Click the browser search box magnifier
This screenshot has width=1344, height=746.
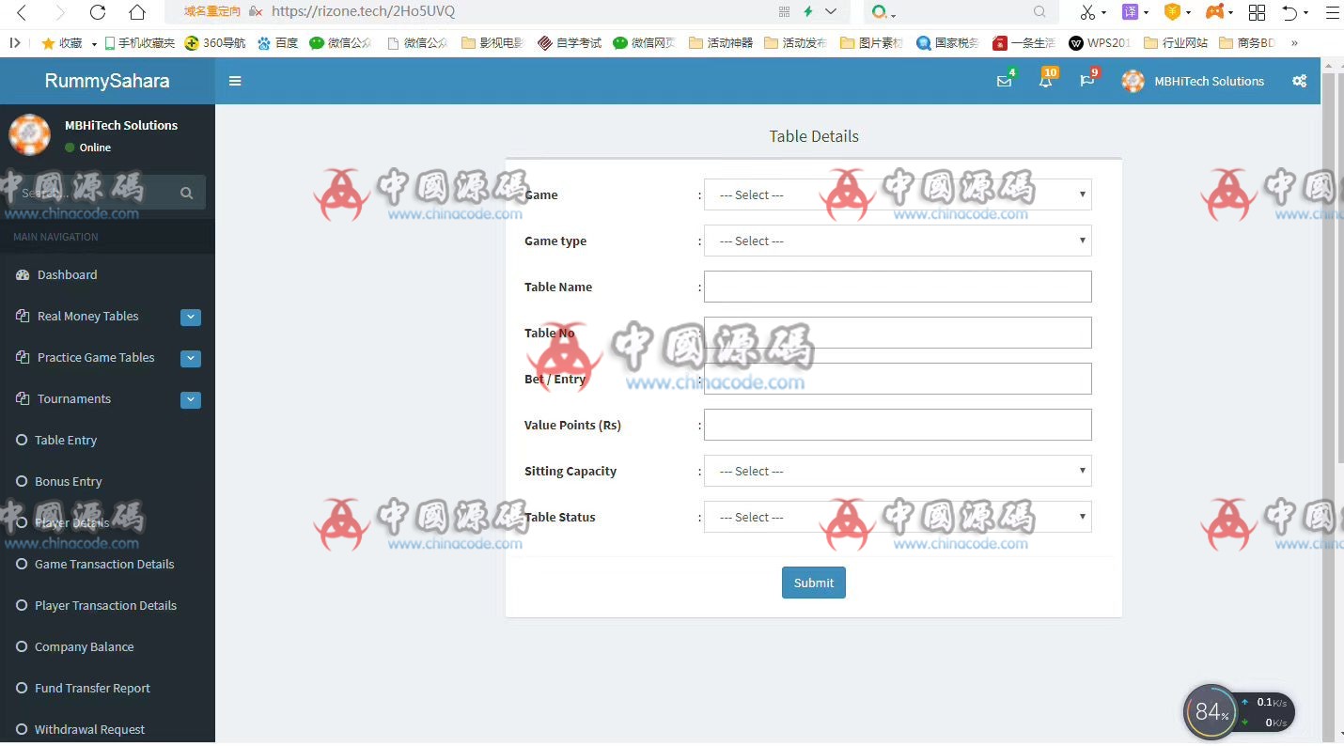[x=1039, y=11]
